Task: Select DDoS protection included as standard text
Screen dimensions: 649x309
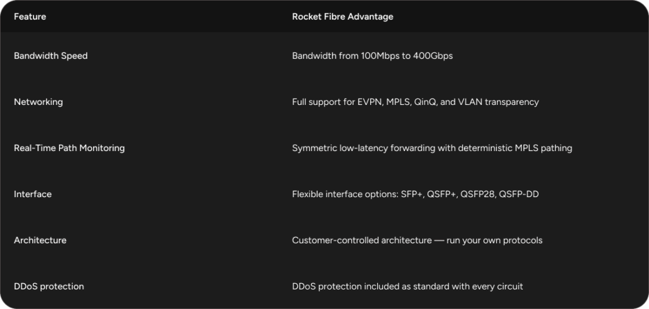Action: [x=408, y=286]
